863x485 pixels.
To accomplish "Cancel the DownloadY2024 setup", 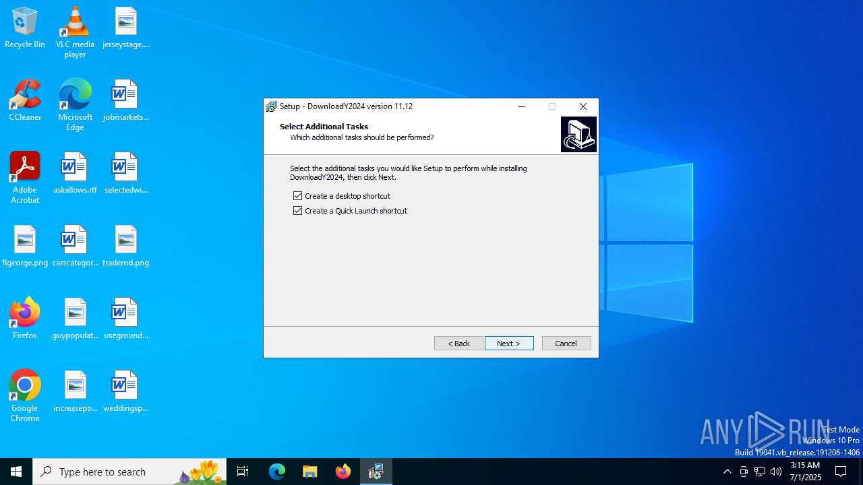I will (566, 344).
